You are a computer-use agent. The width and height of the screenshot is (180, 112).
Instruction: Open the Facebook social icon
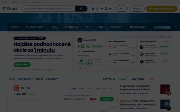93,8
